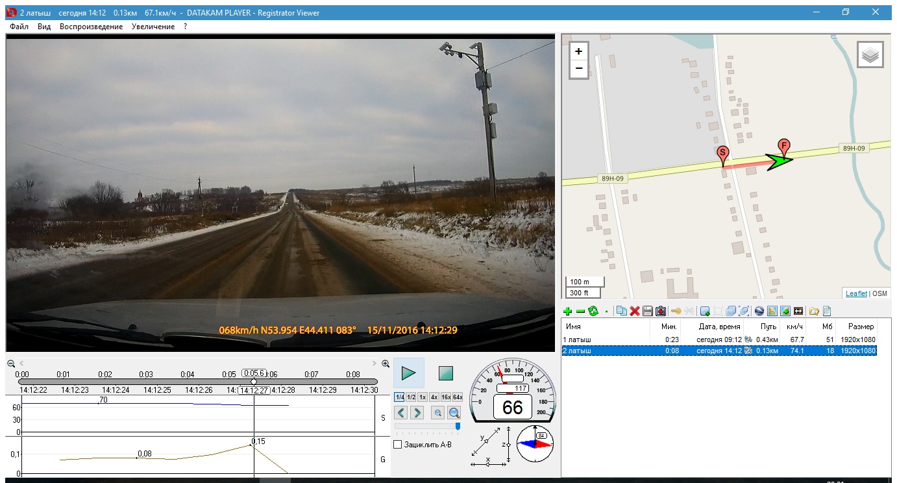
Task: Open the Увеличение menu
Action: coord(153,27)
